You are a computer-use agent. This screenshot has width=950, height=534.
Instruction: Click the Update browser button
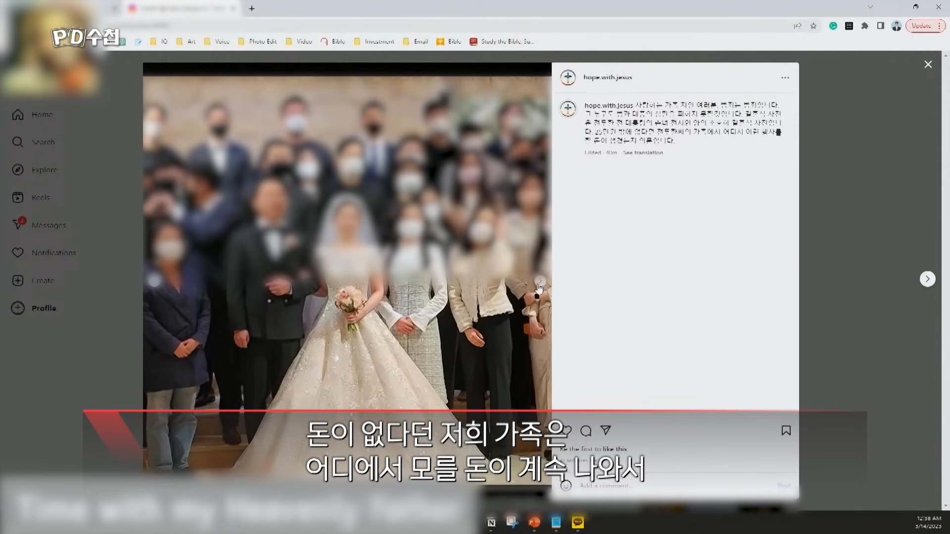(x=925, y=26)
